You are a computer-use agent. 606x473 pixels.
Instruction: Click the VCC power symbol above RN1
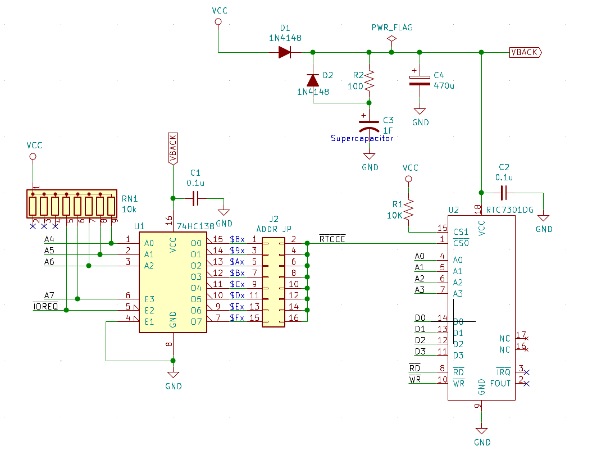(33, 157)
